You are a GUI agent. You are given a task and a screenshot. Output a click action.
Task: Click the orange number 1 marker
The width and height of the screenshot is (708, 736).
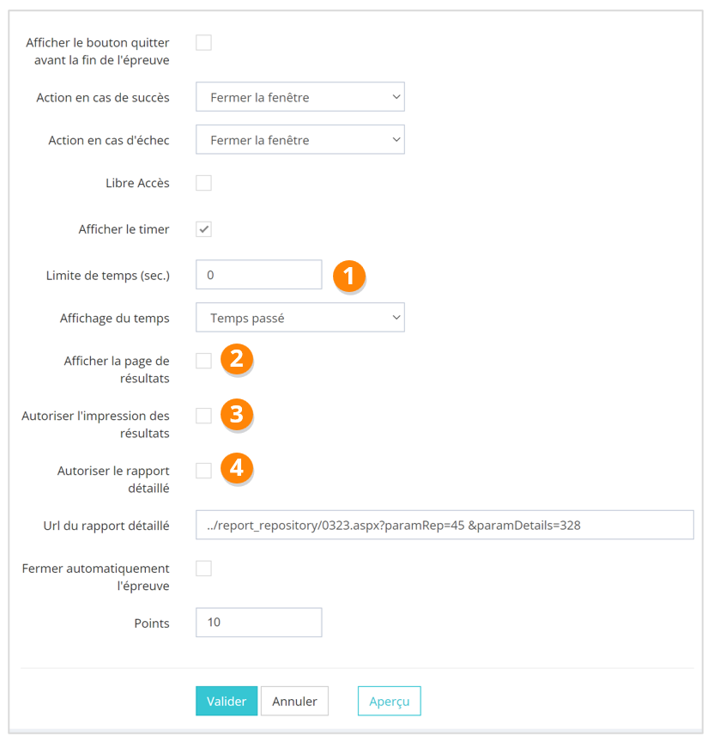coord(349,276)
